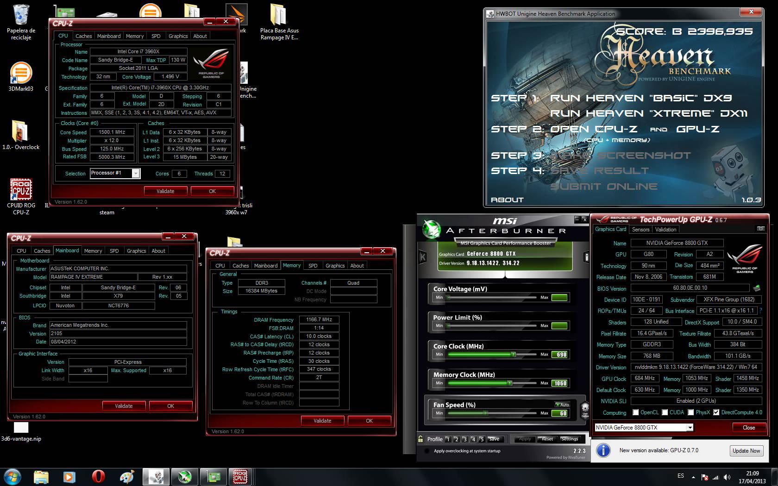Open the Papelera de reciclaje desktop icon

21,22
